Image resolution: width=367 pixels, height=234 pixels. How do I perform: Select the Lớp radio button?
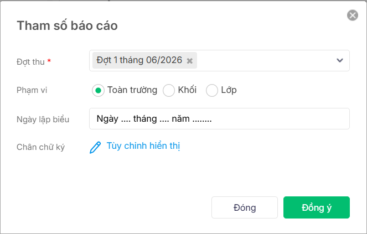click(x=212, y=90)
